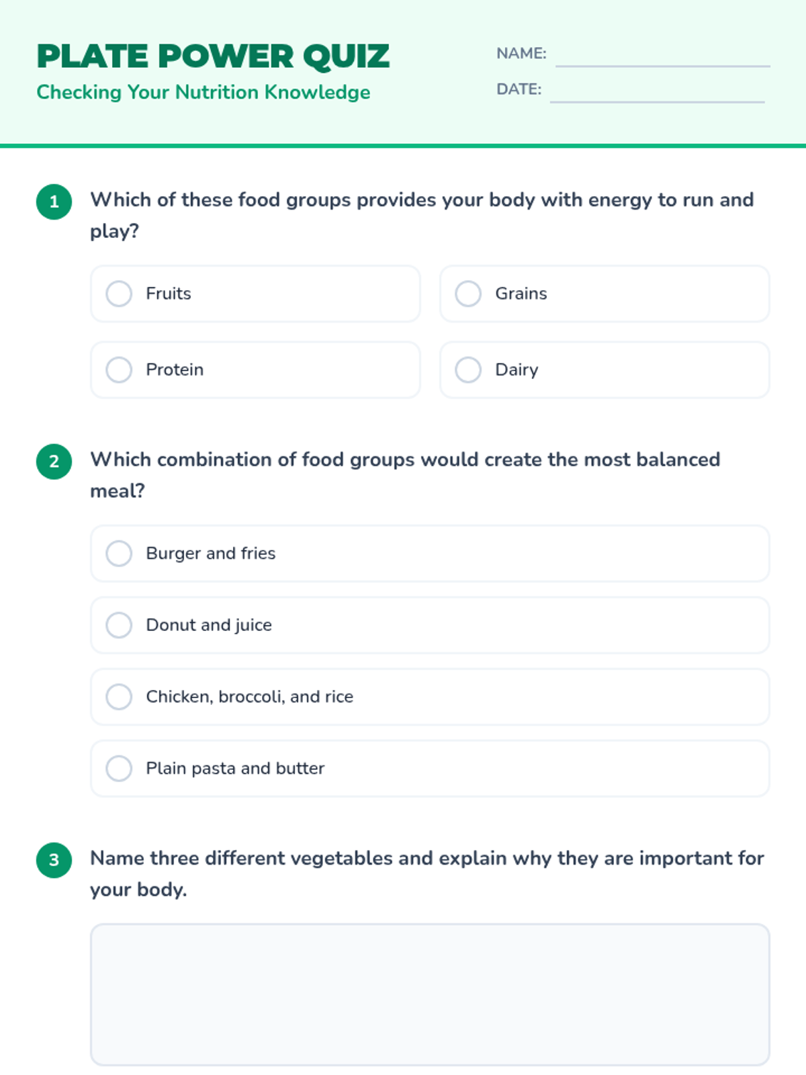Click the vegetables answer text box
The height and width of the screenshot is (1075, 806).
[430, 994]
